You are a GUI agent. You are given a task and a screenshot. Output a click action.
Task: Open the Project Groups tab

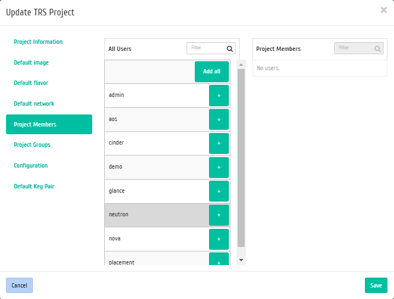pyautogui.click(x=32, y=145)
